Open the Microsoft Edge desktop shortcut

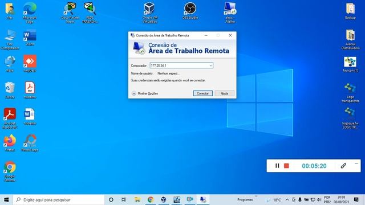pyautogui.click(x=30, y=13)
